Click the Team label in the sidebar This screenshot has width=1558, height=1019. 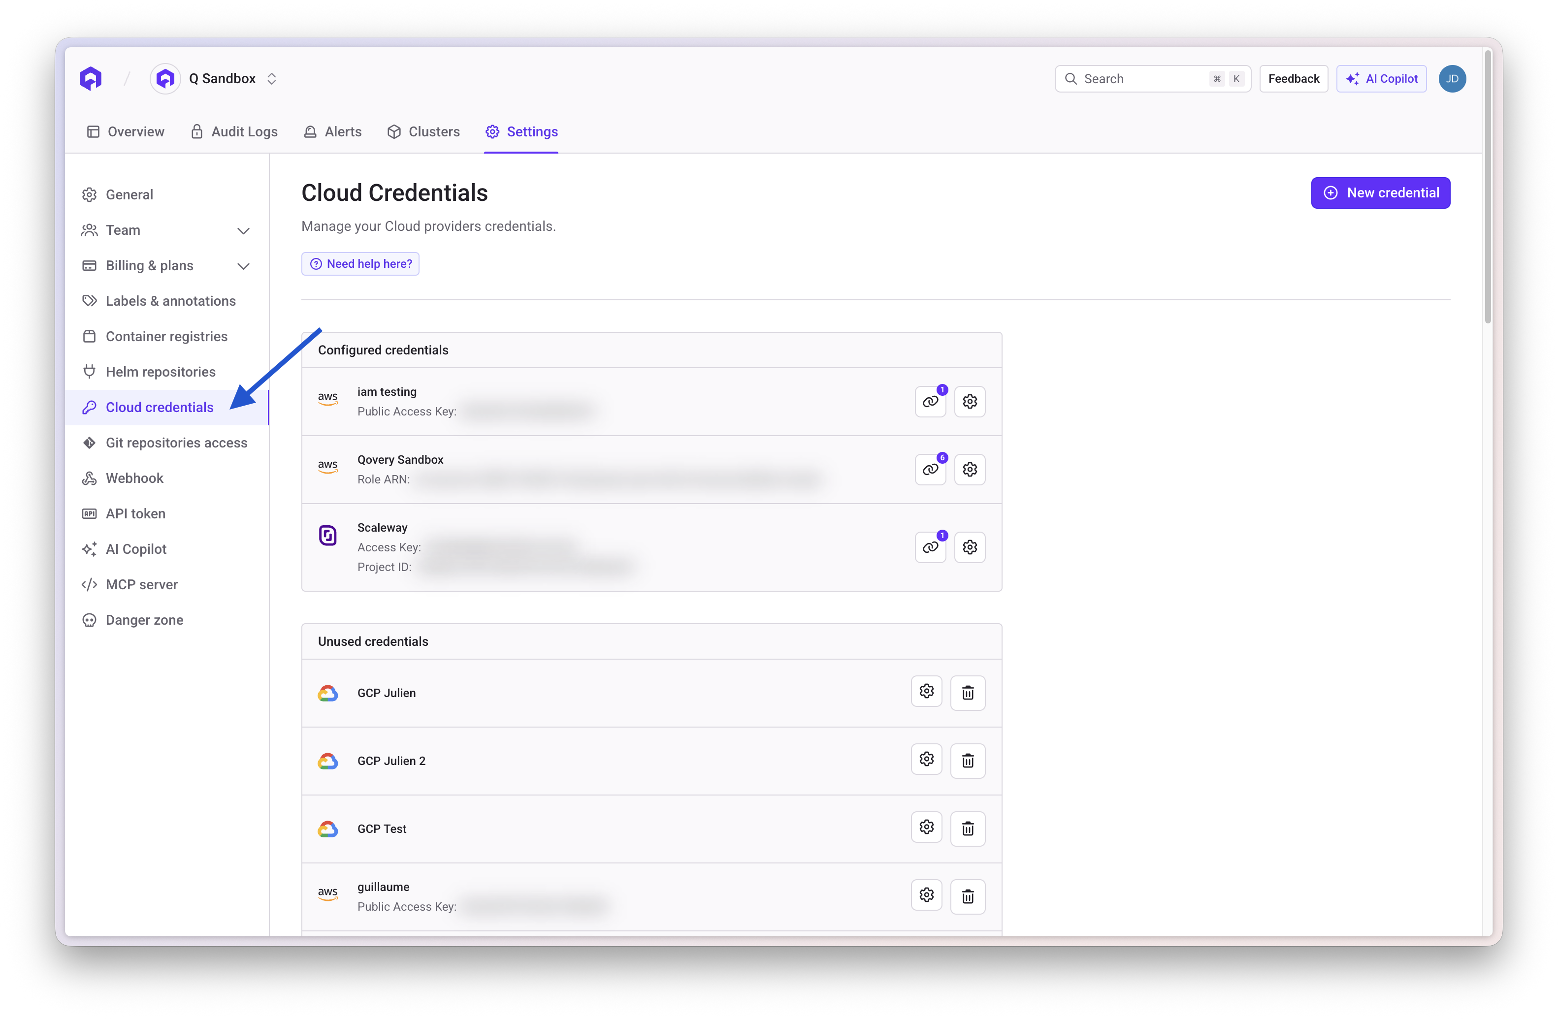[x=123, y=230]
